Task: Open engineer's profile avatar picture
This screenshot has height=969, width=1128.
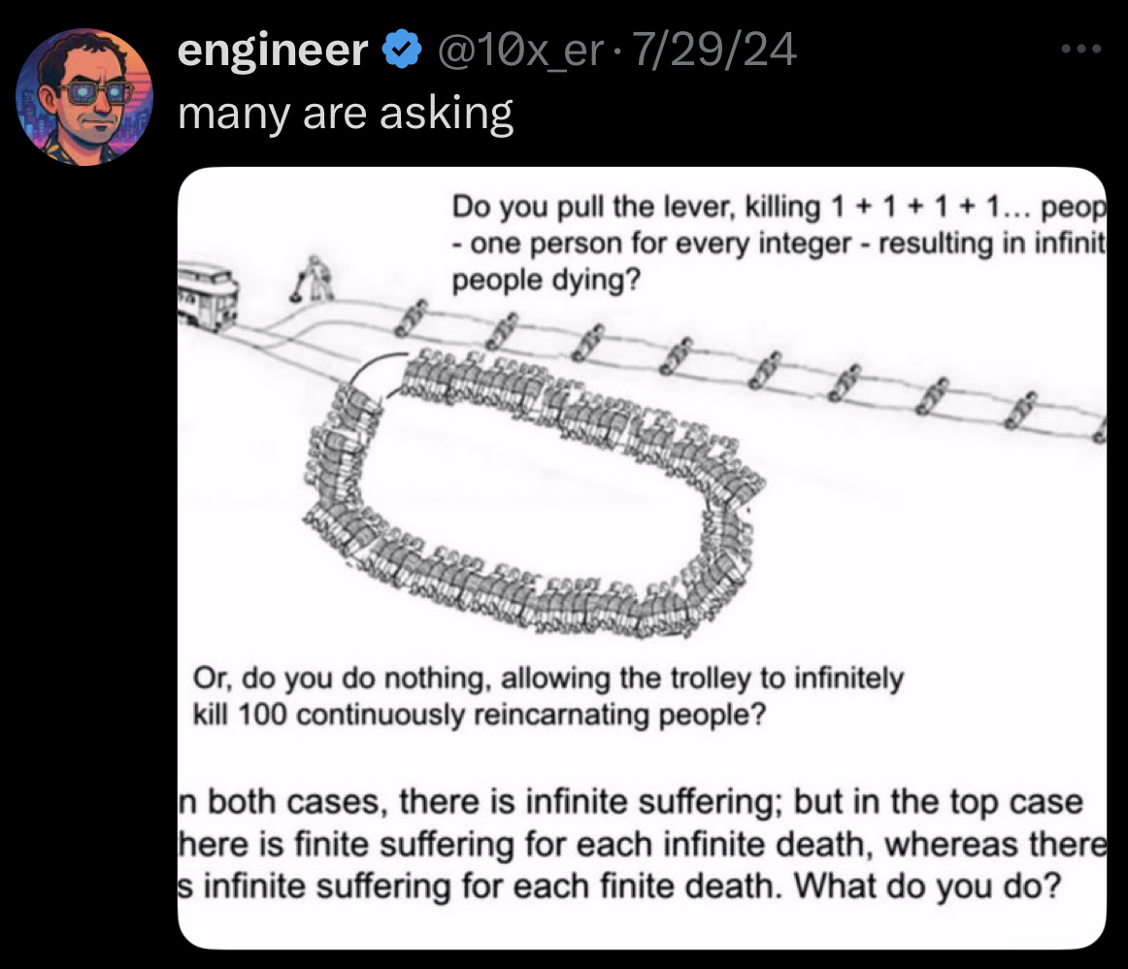Action: point(86,94)
